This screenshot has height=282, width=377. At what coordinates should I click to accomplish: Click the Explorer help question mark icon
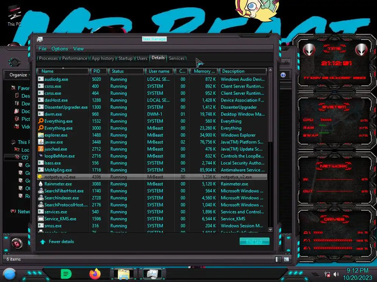coord(283,75)
